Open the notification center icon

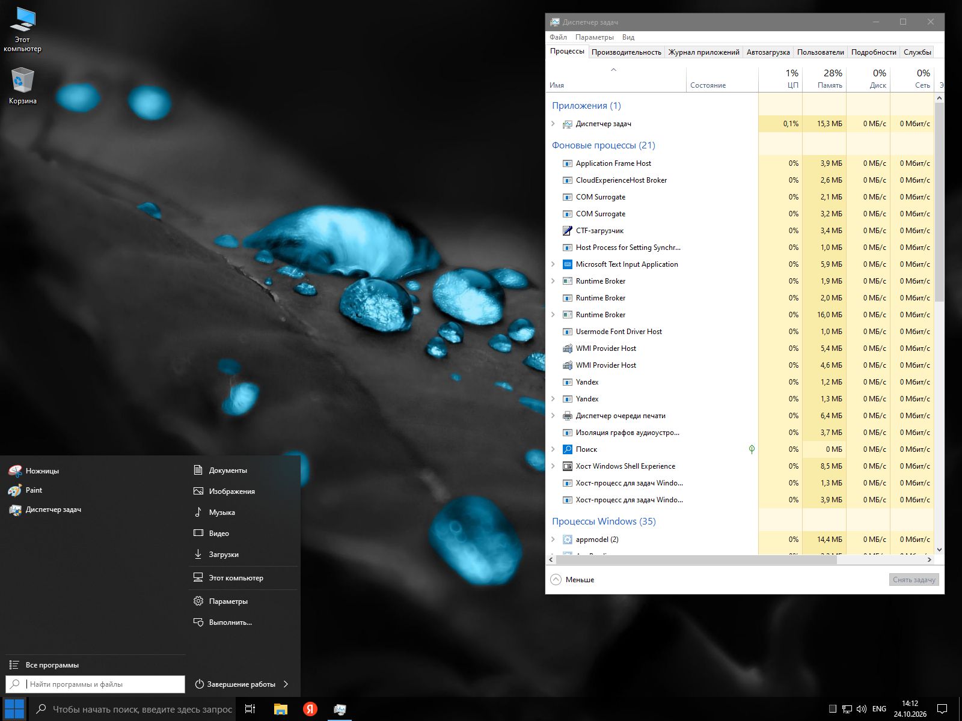tap(942, 709)
